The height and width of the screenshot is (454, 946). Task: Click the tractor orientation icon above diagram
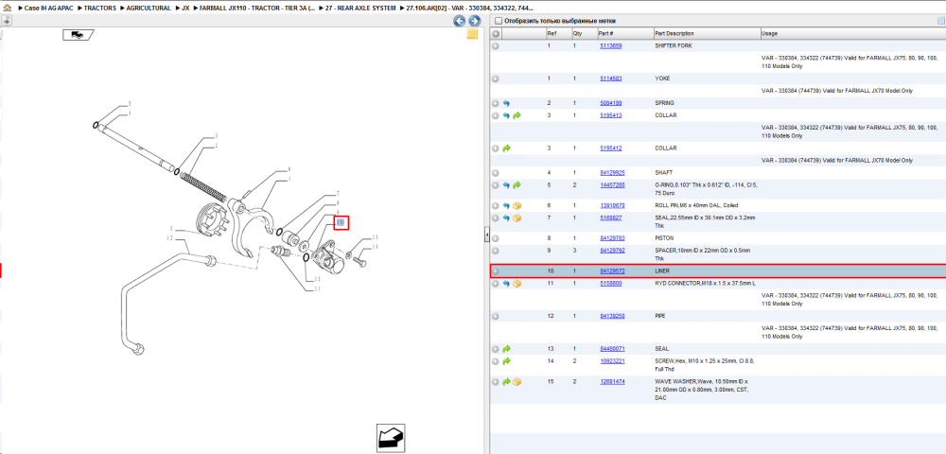point(78,35)
